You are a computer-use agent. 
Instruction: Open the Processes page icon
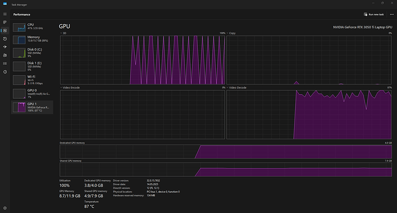[x=5, y=22]
